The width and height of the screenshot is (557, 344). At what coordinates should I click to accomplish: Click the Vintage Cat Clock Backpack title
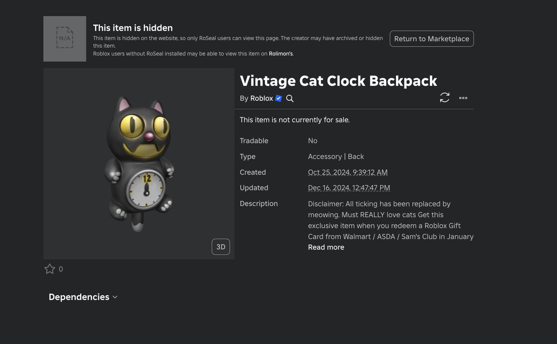[x=338, y=81]
